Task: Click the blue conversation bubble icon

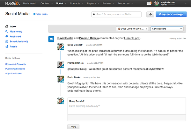Action: [51, 39]
